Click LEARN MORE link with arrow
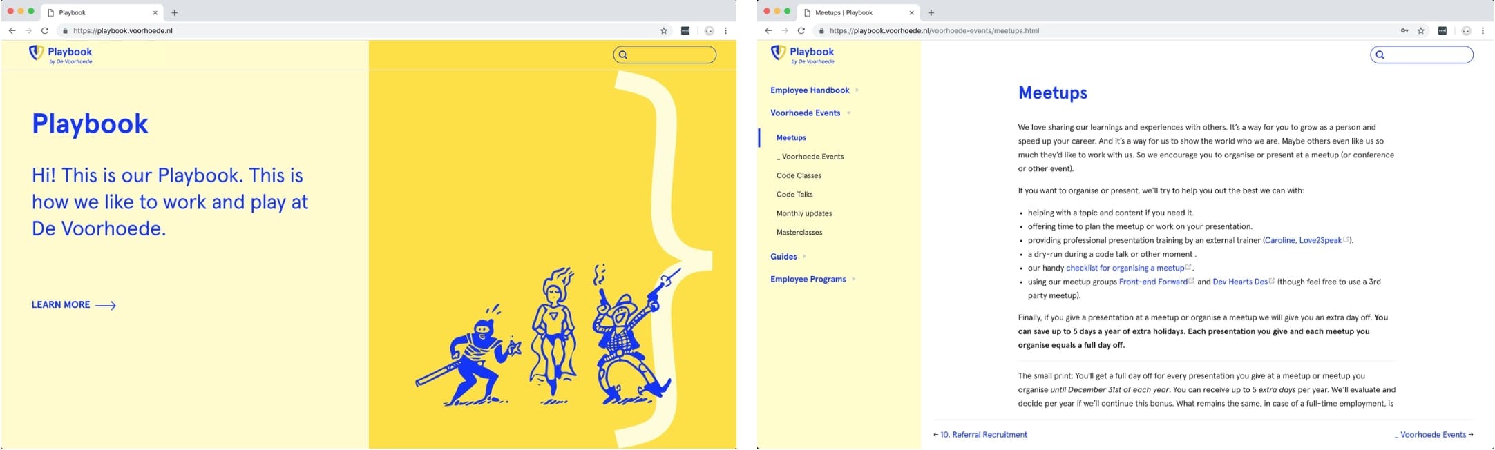 click(x=74, y=305)
